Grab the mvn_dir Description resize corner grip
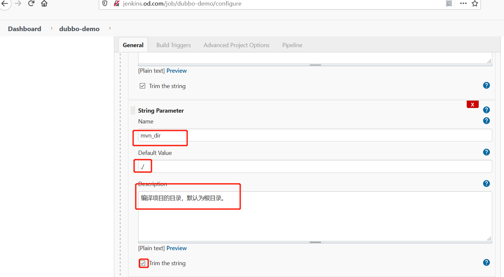The image size is (504, 277). click(489, 238)
